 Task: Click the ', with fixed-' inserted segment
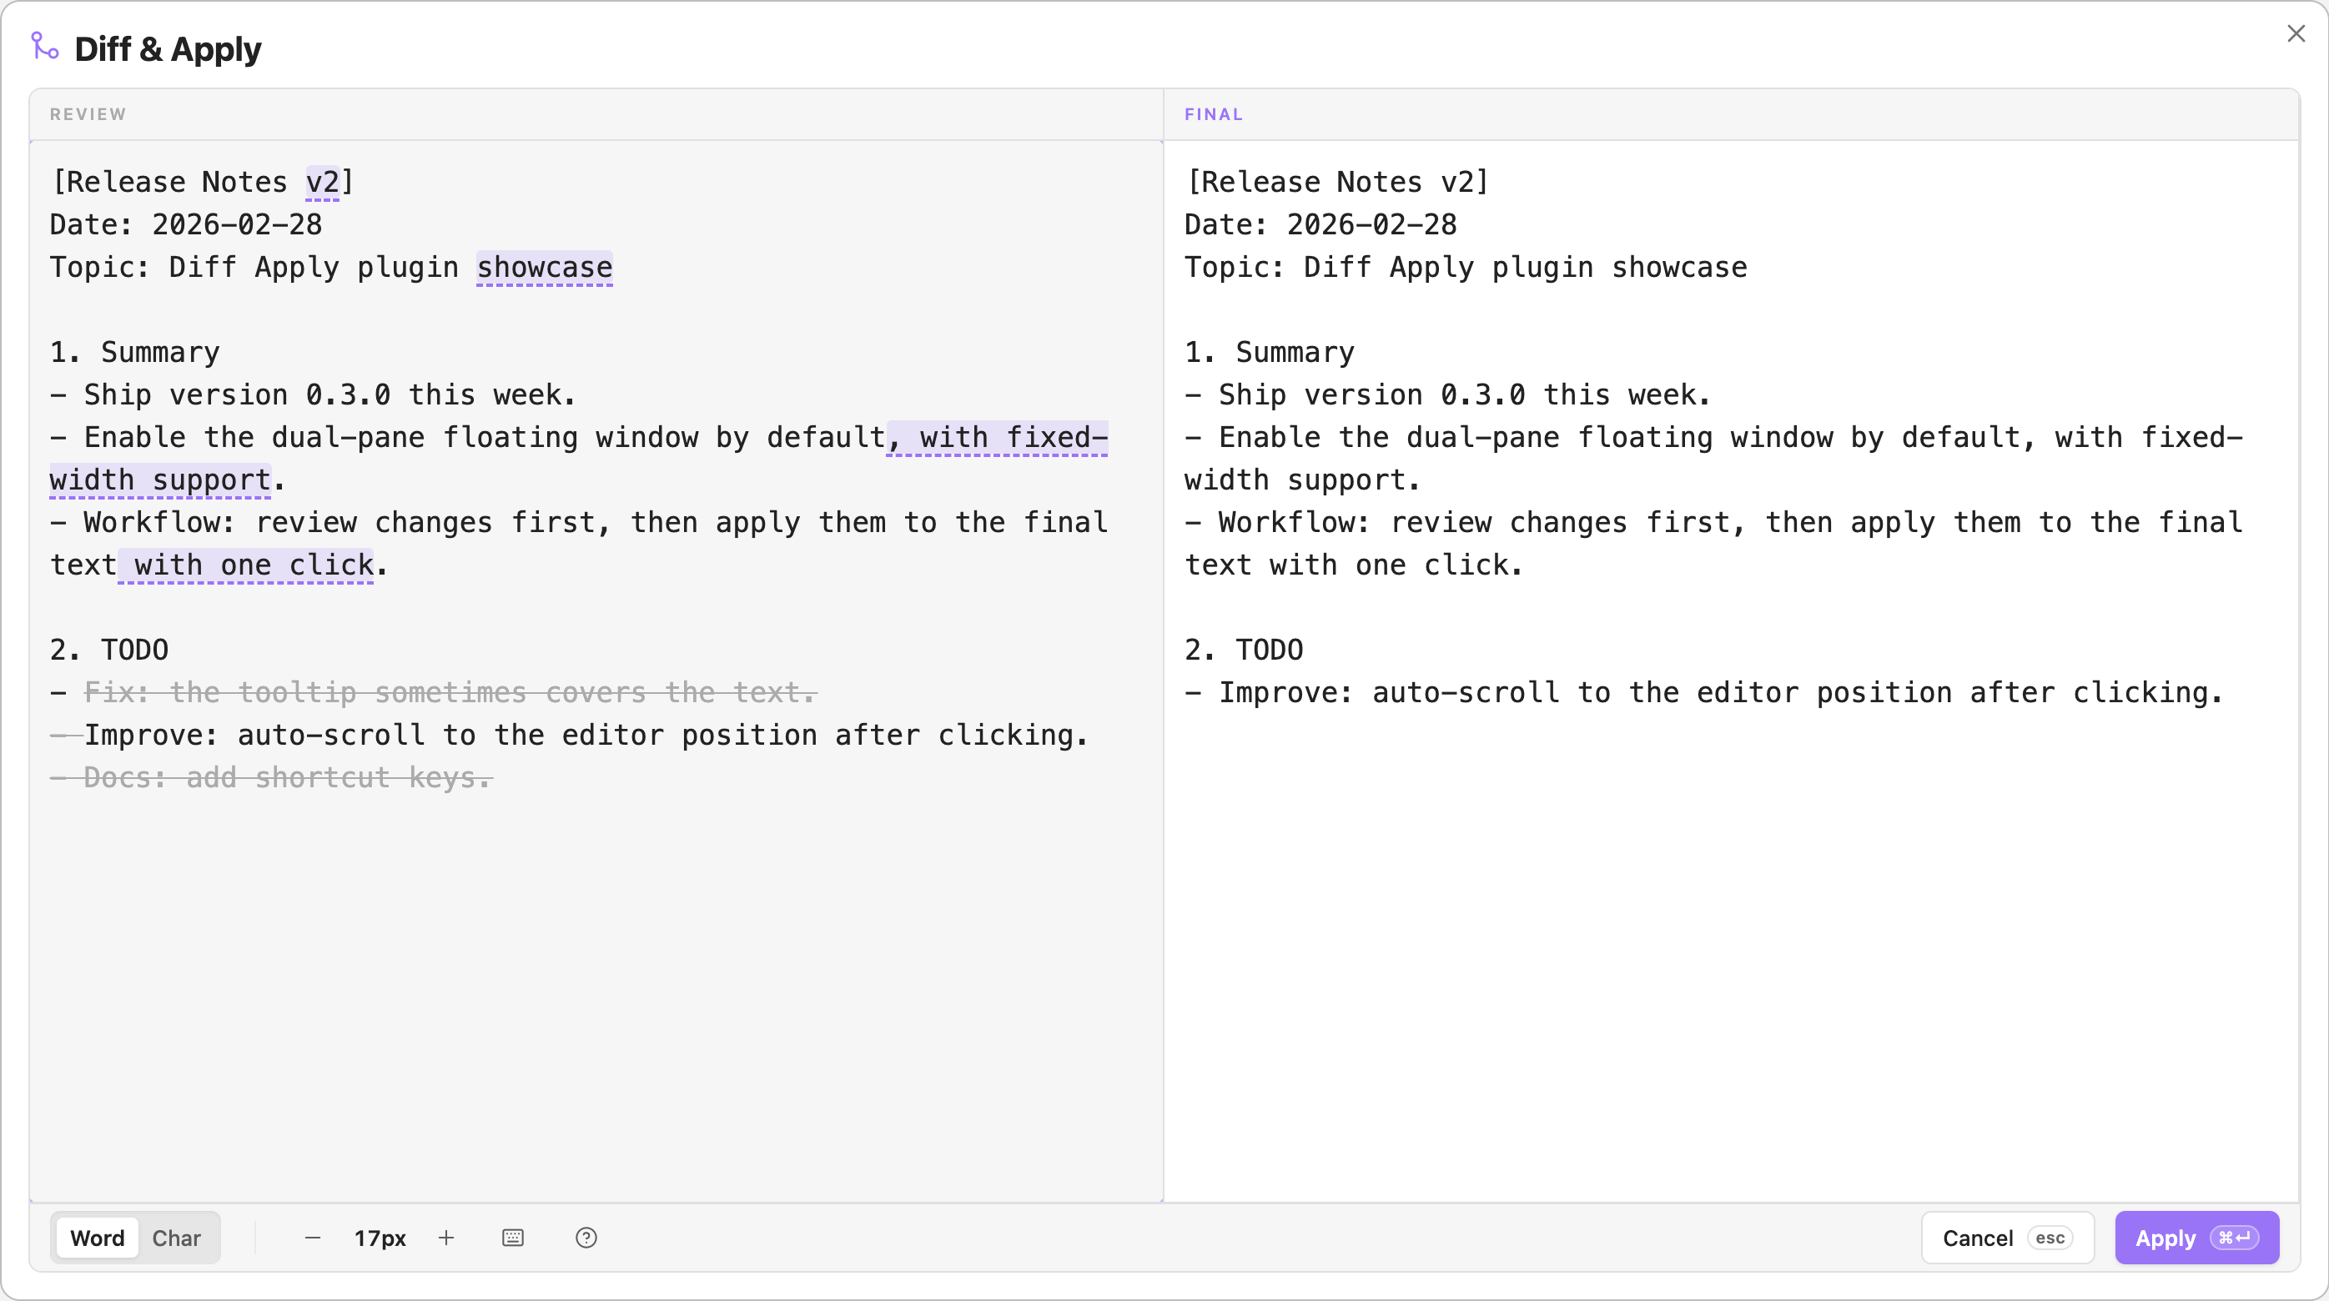tap(997, 438)
